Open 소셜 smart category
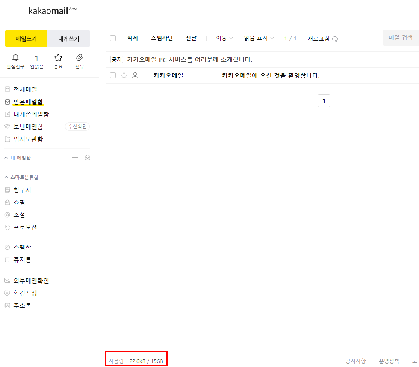419x367 pixels. point(19,215)
